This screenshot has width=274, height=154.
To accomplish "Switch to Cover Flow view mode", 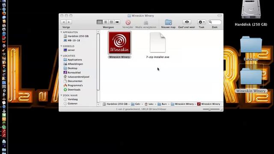I will [117, 22].
